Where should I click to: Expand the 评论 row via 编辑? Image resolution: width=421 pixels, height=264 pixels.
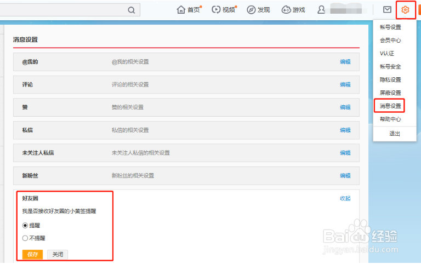pos(345,84)
